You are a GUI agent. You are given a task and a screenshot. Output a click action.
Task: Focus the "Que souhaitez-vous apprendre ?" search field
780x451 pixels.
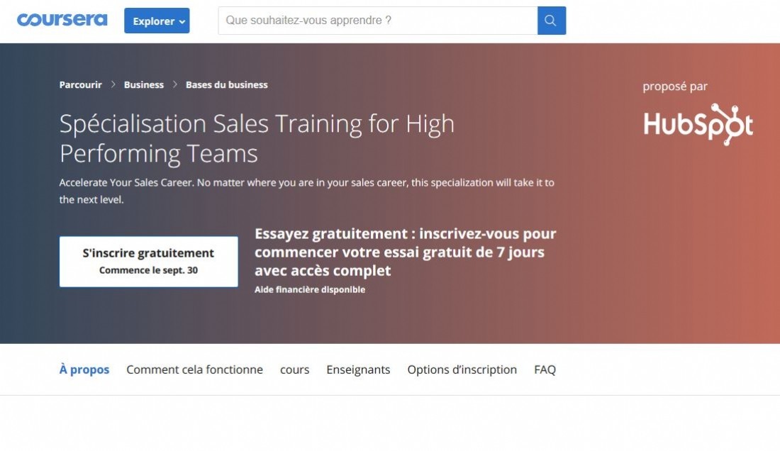click(x=377, y=21)
